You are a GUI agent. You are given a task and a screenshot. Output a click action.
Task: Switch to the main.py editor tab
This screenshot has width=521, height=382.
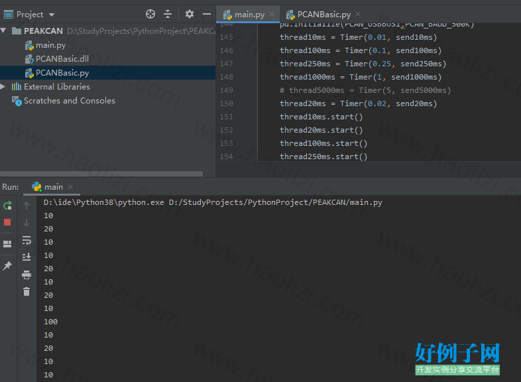[x=249, y=15]
